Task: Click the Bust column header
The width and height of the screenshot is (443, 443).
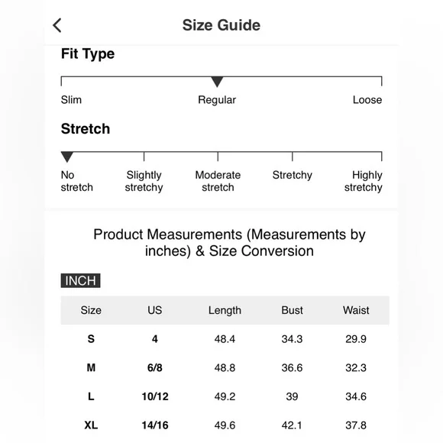Action: pos(292,310)
